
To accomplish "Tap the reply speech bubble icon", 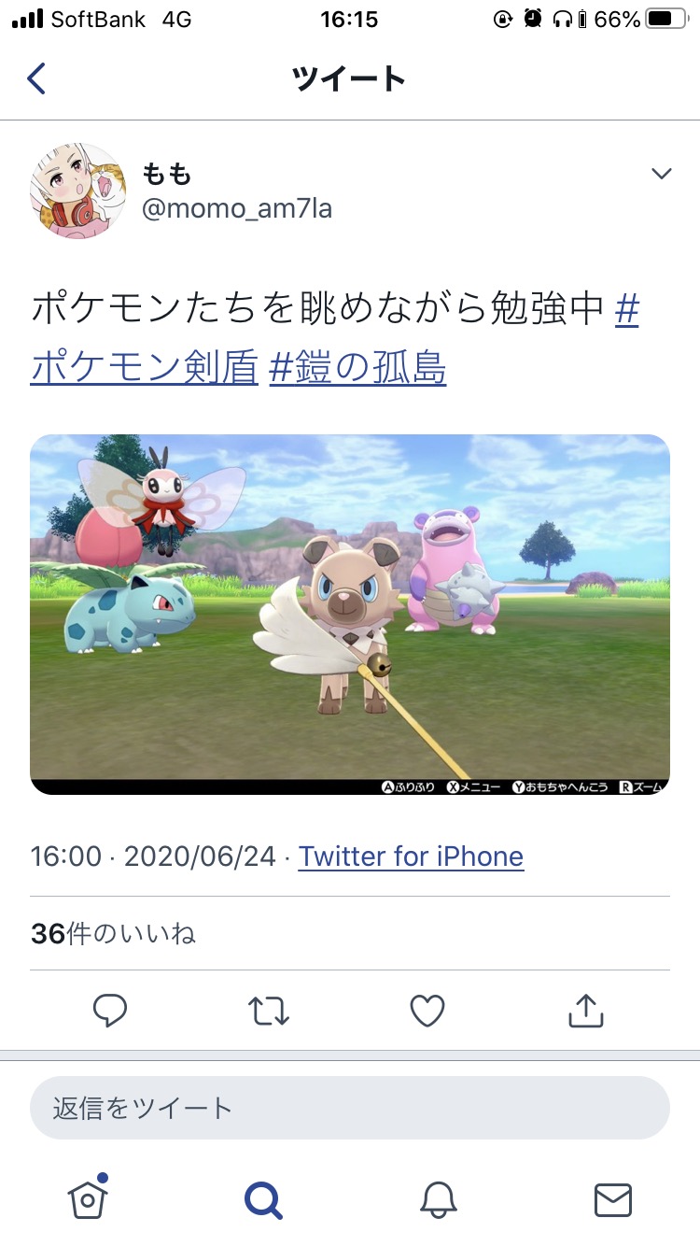I will 111,1010.
